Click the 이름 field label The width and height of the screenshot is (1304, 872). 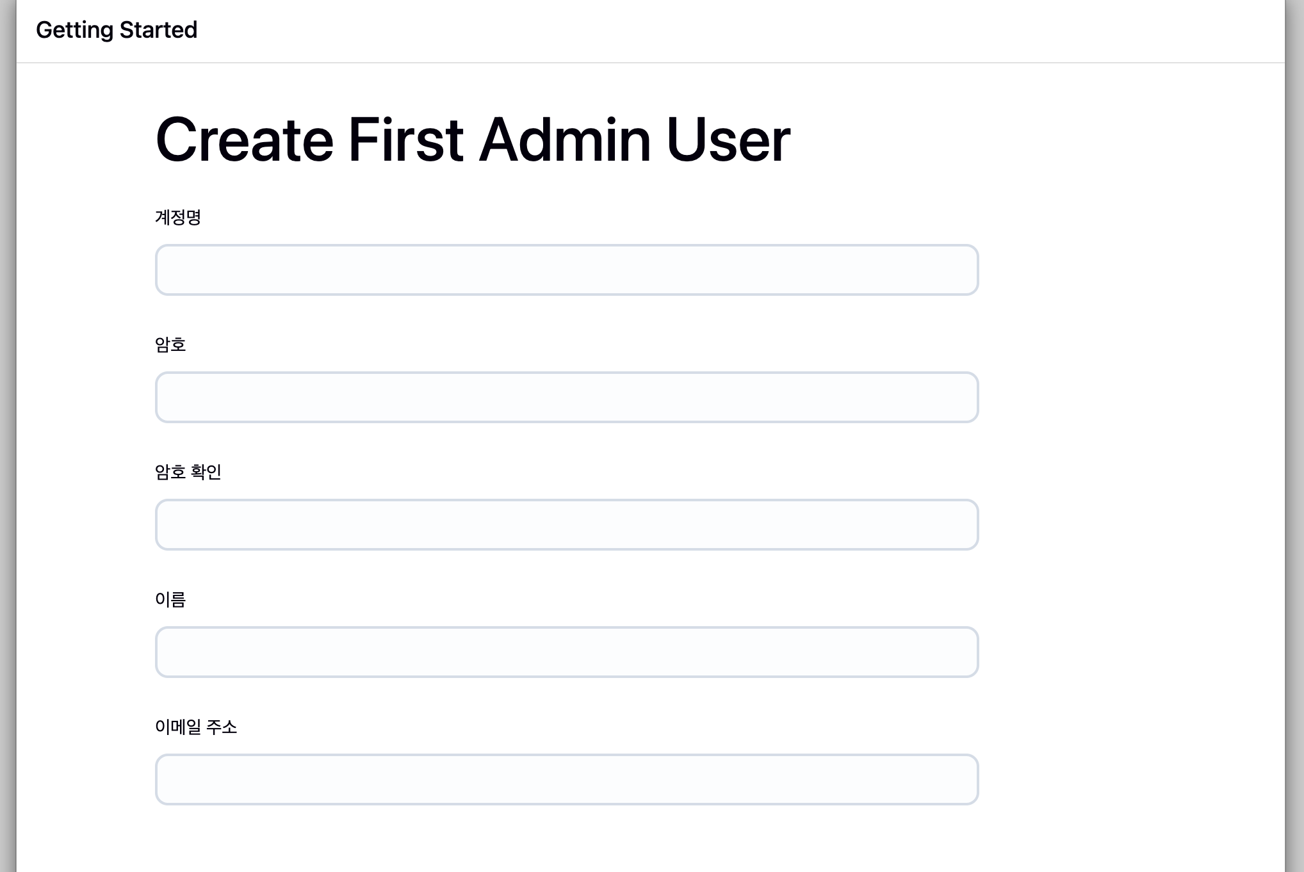point(170,600)
